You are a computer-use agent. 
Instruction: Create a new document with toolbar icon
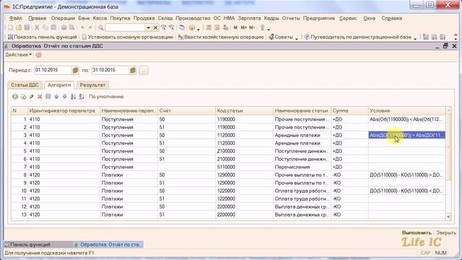(11, 27)
